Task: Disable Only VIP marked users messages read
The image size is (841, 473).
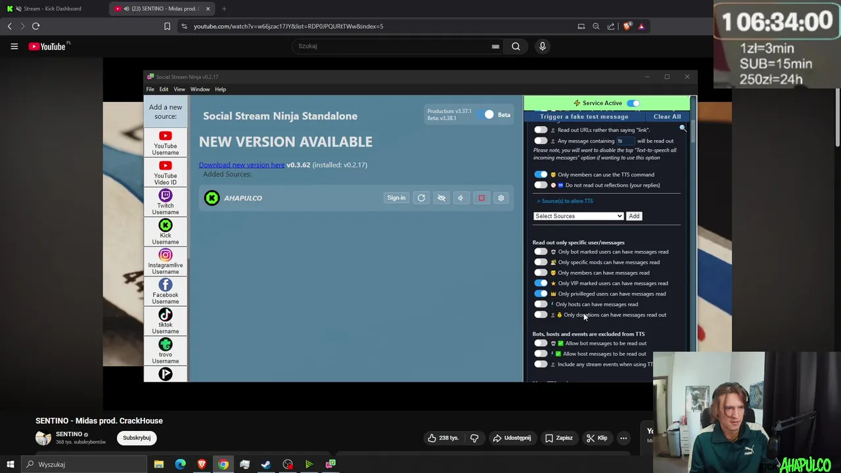Action: 541,283
